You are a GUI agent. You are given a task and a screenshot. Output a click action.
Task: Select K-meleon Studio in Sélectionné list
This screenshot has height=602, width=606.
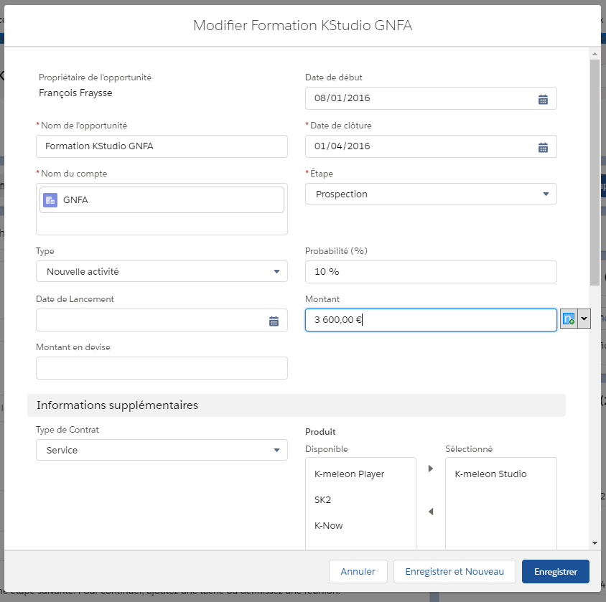pyautogui.click(x=490, y=474)
